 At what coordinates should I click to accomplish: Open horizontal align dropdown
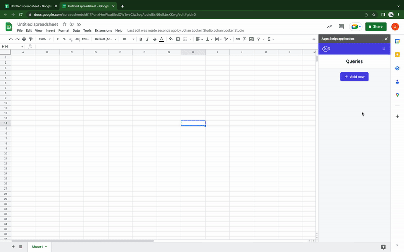(199, 39)
